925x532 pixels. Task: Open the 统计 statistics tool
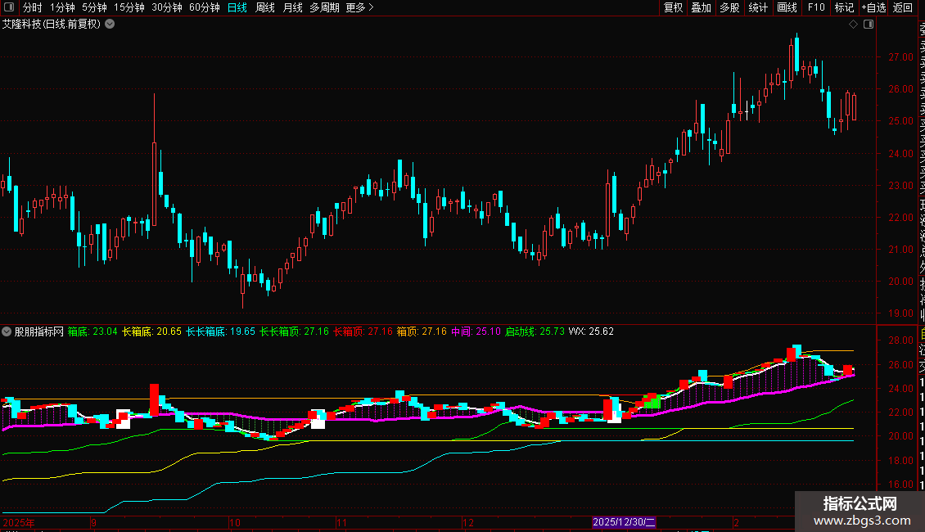(758, 7)
